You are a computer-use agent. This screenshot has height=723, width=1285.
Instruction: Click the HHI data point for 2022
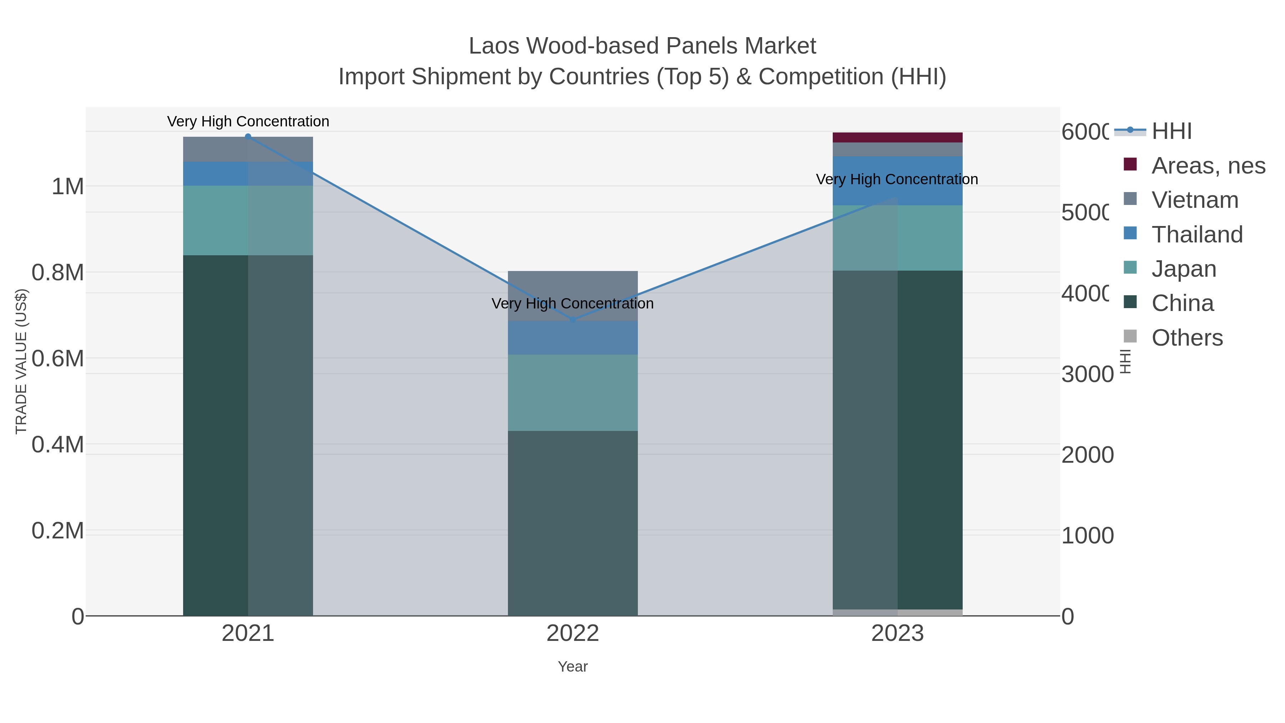tap(573, 320)
